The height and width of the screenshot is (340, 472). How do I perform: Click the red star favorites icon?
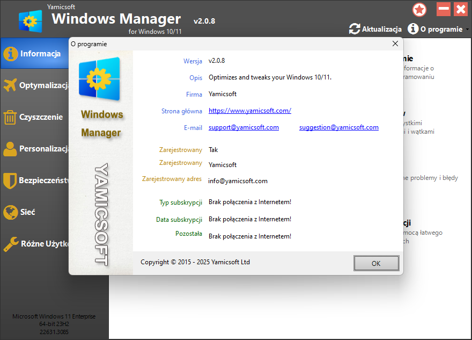pos(419,10)
